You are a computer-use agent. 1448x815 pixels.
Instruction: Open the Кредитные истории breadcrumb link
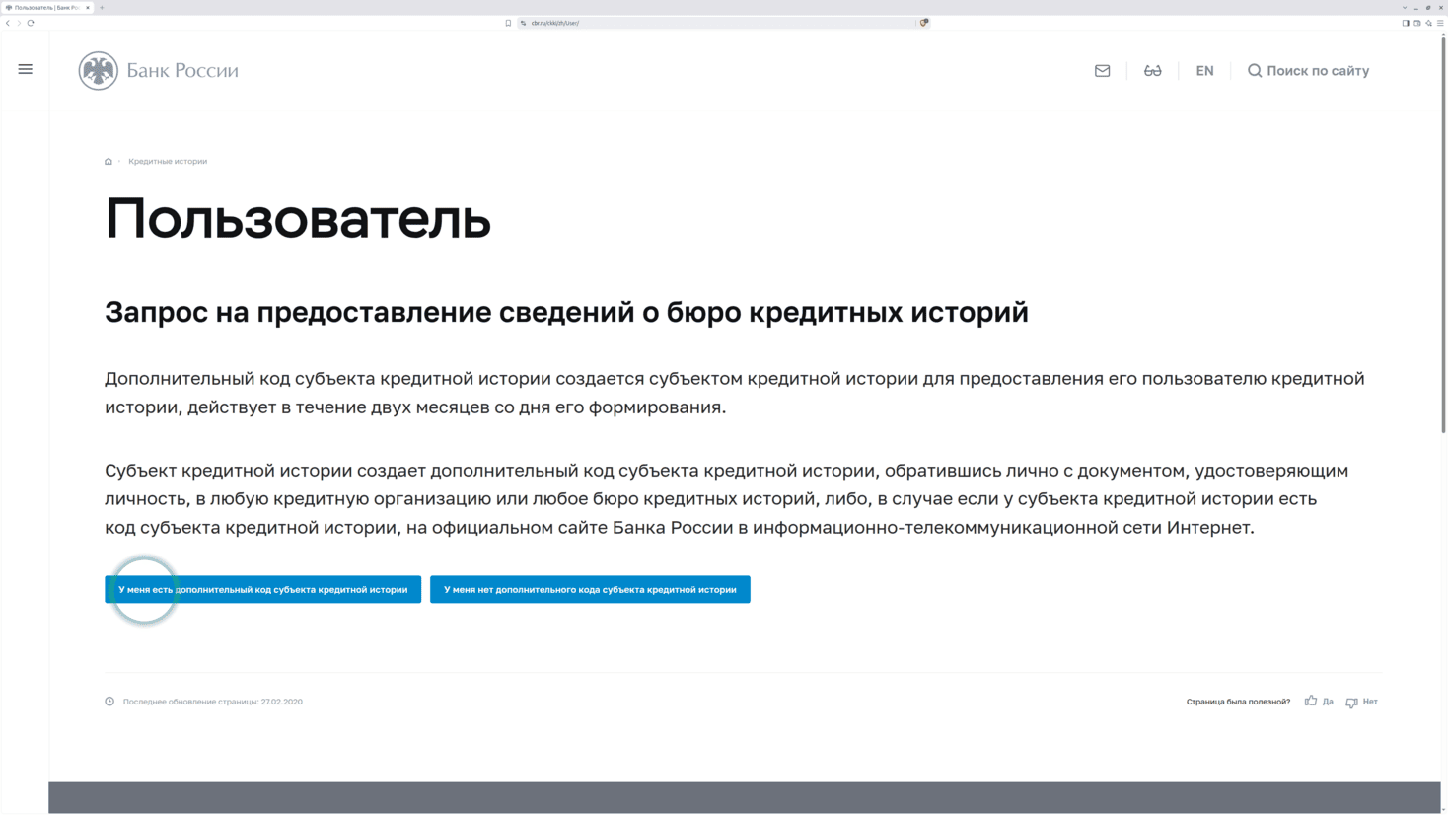168,162
